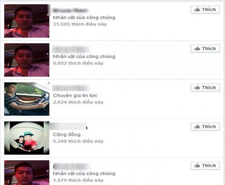Like the page with 9.852 likes
This screenshot has height=185, width=225.
click(x=205, y=49)
